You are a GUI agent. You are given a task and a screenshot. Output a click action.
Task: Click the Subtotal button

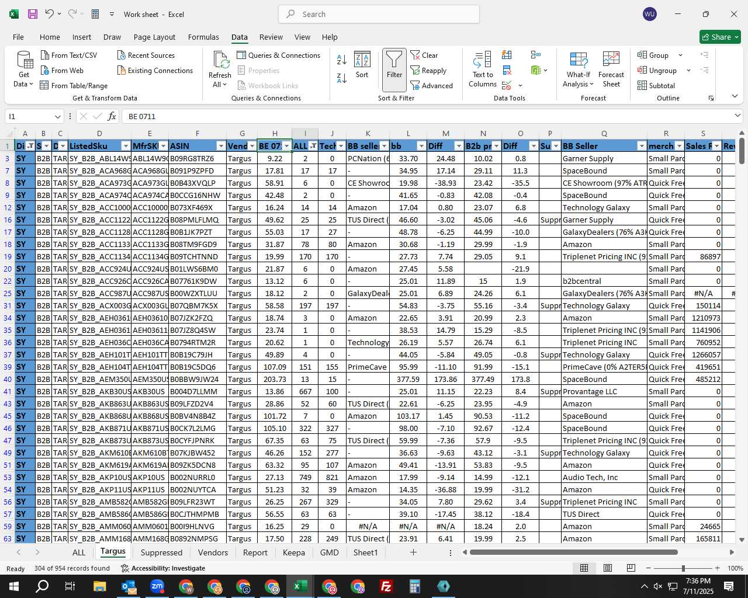point(656,86)
